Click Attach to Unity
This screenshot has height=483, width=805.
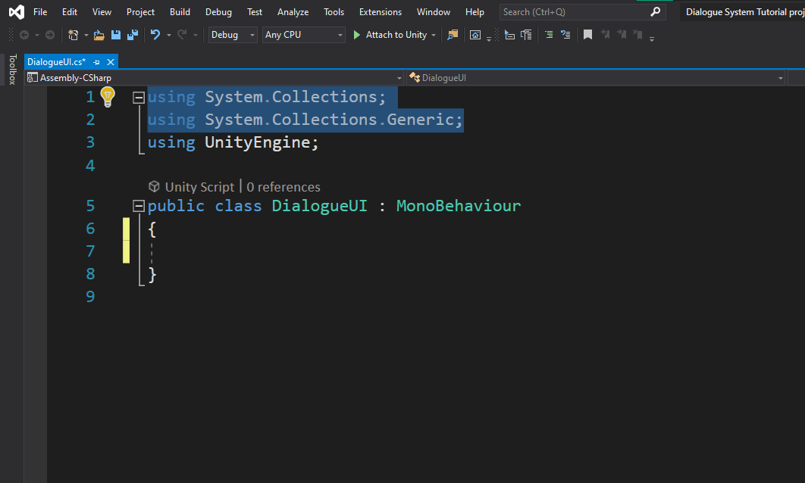[x=394, y=34]
